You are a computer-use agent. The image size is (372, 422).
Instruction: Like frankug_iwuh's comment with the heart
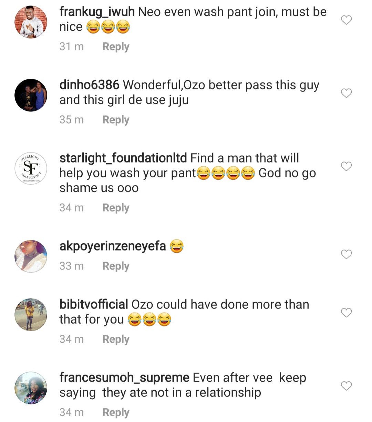pyautogui.click(x=346, y=20)
